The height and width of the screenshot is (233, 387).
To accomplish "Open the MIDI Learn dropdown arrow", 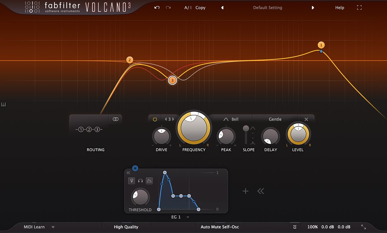I will 53,227.
